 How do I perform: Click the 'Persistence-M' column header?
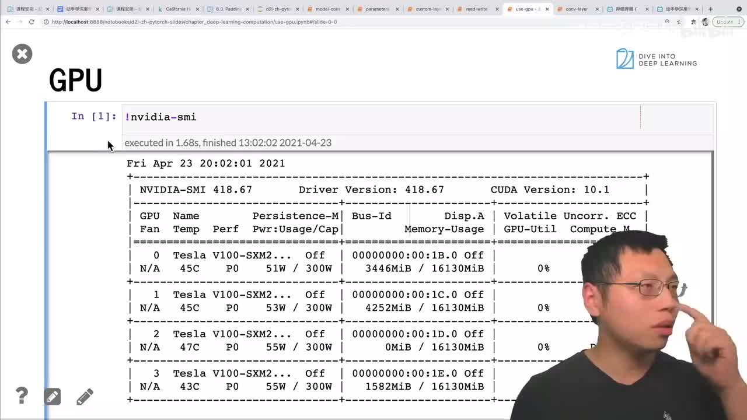point(295,216)
